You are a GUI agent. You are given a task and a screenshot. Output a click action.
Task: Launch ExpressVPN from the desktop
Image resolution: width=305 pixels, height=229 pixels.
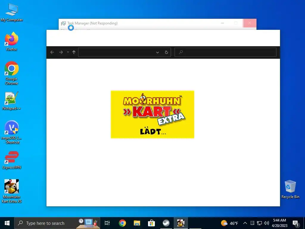click(12, 160)
